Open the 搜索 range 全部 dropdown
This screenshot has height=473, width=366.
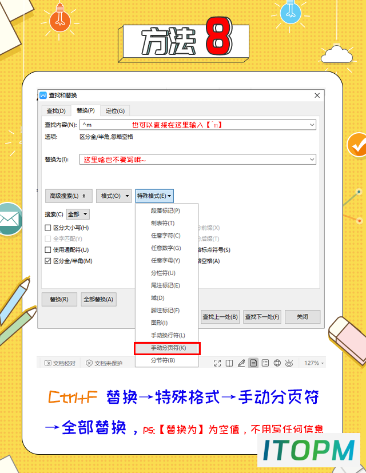click(x=78, y=214)
